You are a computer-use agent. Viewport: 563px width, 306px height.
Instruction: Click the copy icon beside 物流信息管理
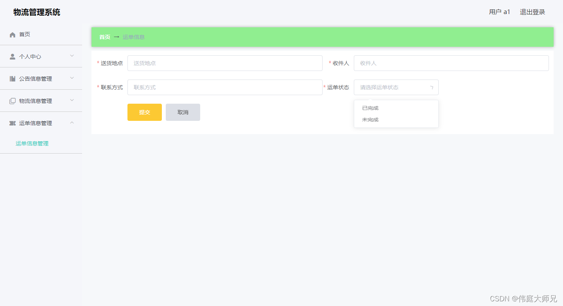coord(13,101)
